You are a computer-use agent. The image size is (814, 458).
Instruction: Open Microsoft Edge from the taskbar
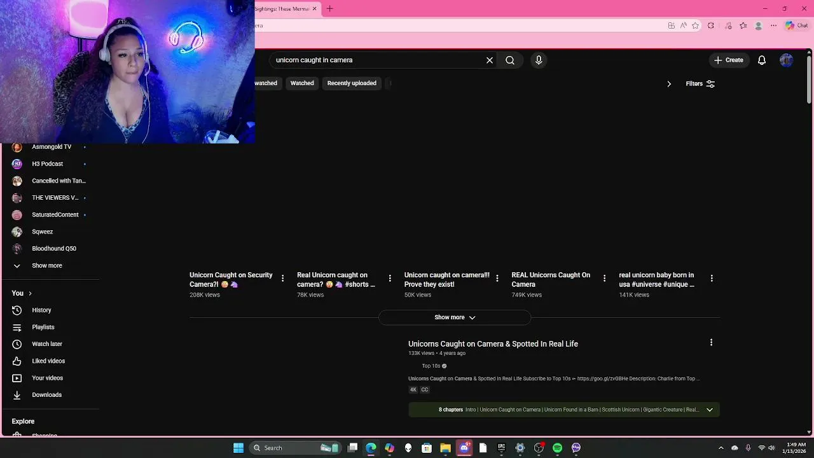click(371, 448)
